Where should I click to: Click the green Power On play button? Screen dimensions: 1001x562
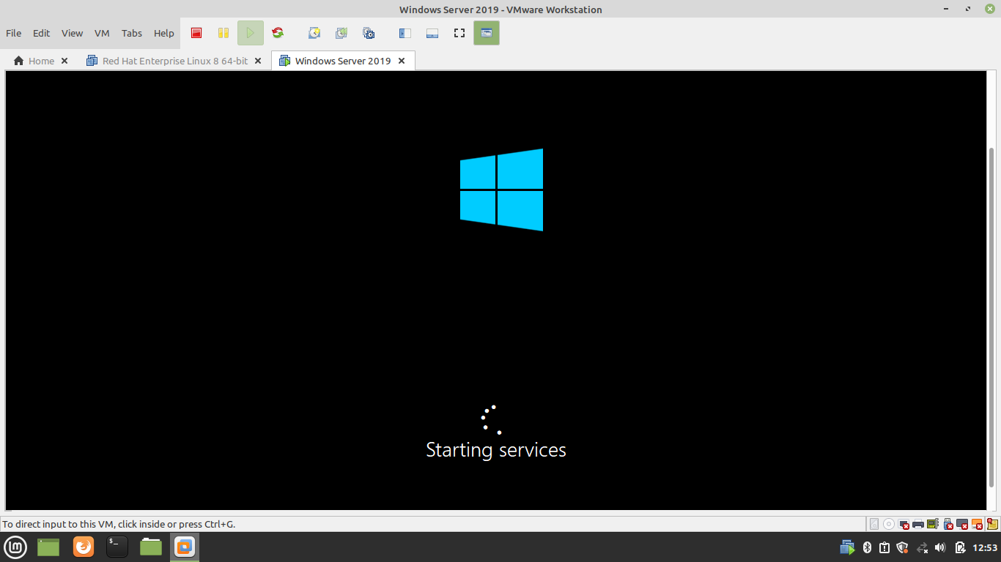251,33
